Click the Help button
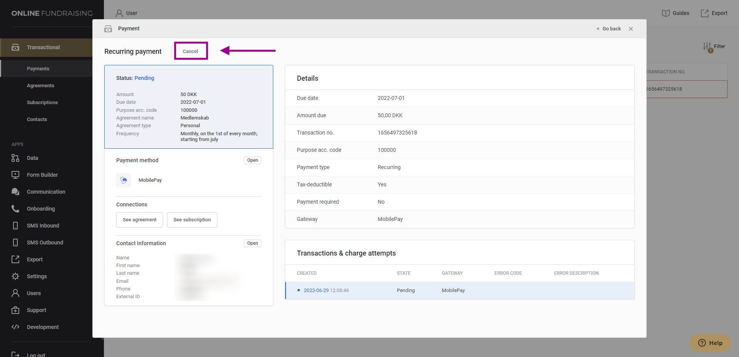Screen dimensions: 739x357 click(711, 343)
